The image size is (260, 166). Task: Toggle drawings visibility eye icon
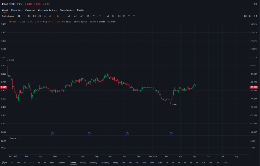coord(119,16)
